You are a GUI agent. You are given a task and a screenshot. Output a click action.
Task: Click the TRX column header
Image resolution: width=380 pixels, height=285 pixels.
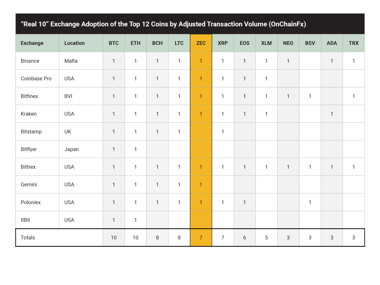coord(354,43)
